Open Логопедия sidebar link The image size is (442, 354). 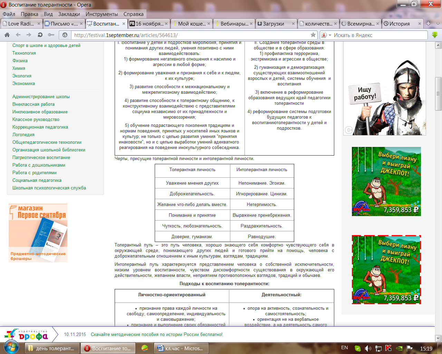click(23, 134)
